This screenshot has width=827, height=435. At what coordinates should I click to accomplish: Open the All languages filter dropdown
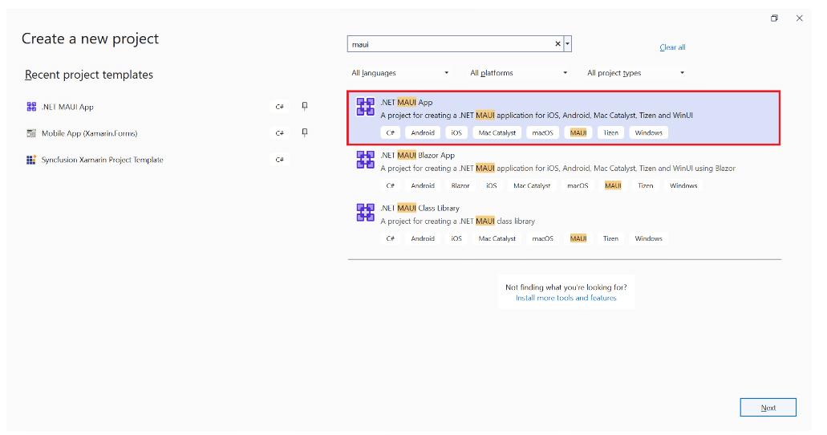(x=399, y=73)
